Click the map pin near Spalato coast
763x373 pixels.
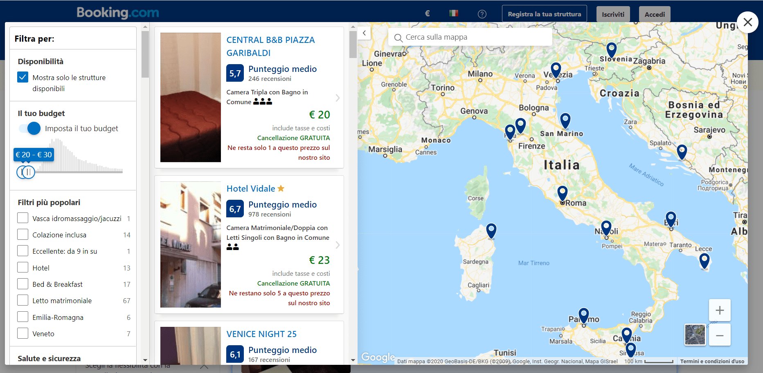682,152
